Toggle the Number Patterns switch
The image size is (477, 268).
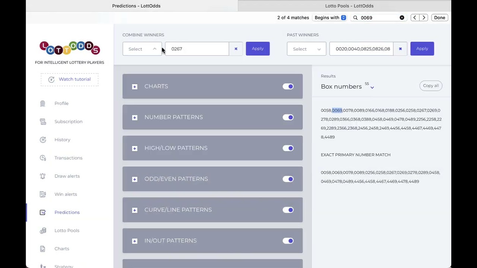point(288,117)
